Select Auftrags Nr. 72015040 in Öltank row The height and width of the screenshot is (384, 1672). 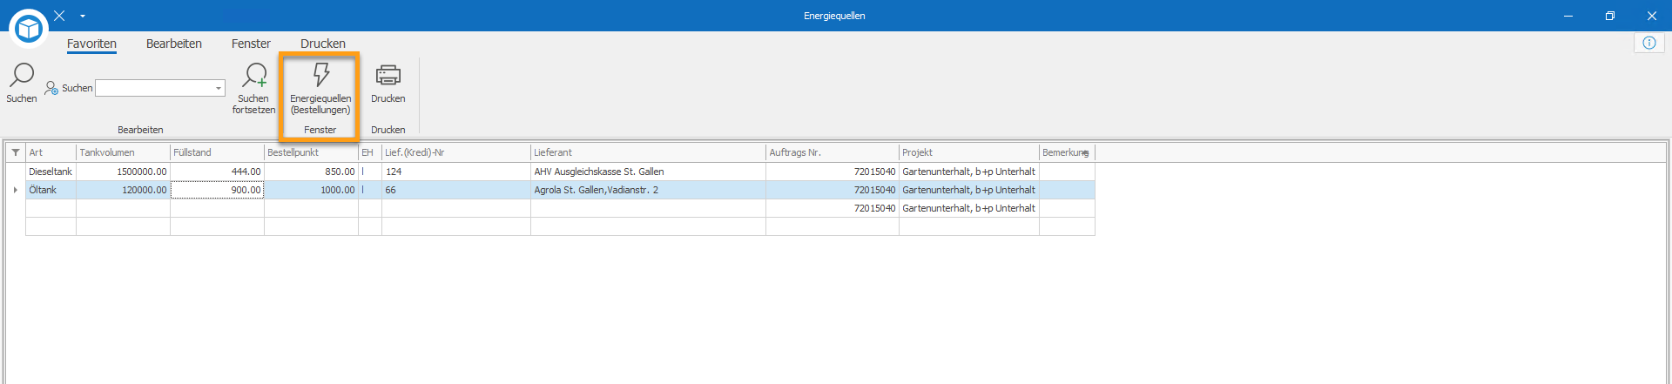pyautogui.click(x=833, y=190)
